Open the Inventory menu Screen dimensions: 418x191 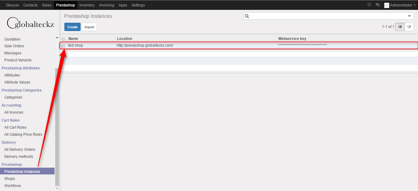(87, 5)
